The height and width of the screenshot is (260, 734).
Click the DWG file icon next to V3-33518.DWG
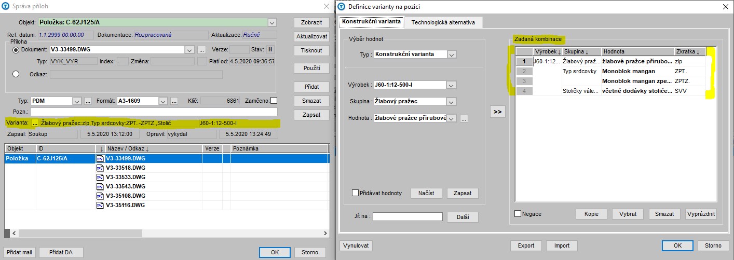pos(100,168)
